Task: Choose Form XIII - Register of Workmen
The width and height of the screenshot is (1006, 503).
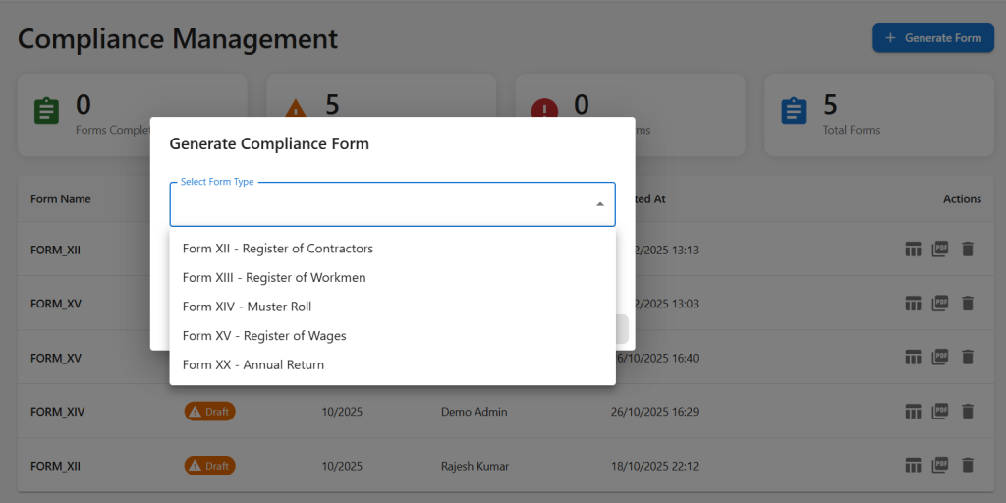Action: click(x=274, y=278)
